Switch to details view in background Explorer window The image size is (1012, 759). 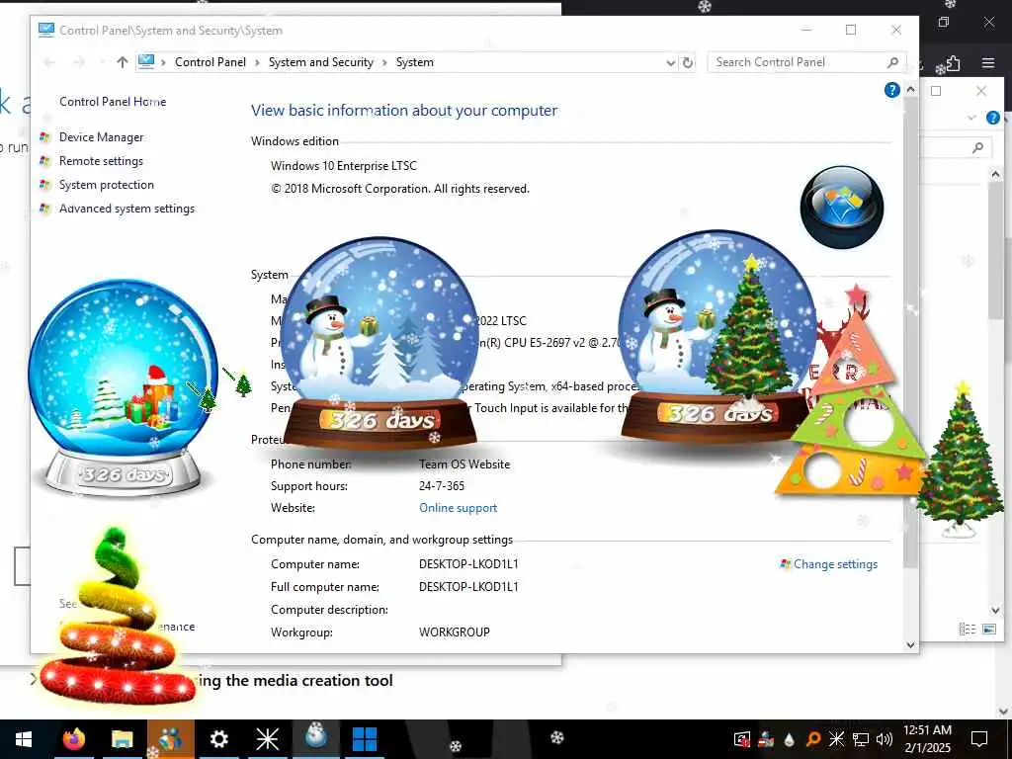(967, 629)
